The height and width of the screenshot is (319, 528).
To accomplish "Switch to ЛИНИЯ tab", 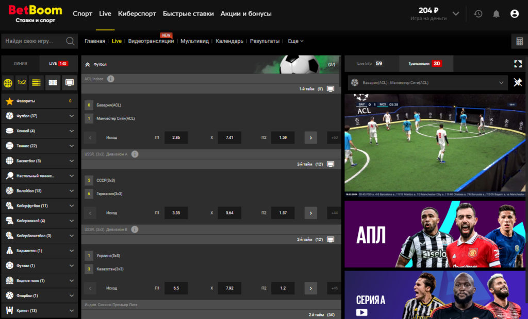I will (x=21, y=63).
